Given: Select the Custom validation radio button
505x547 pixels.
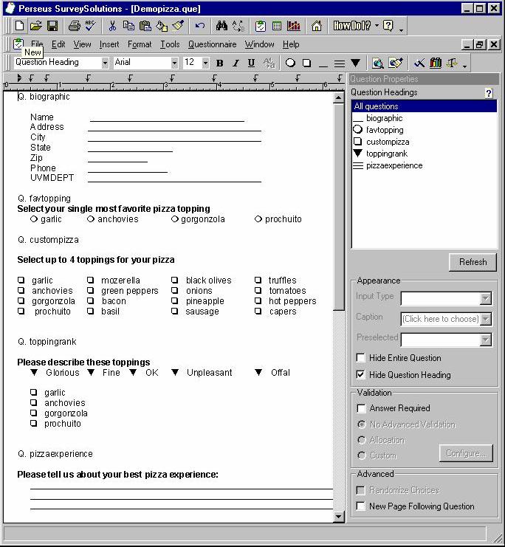Looking at the screenshot, I should 362,455.
